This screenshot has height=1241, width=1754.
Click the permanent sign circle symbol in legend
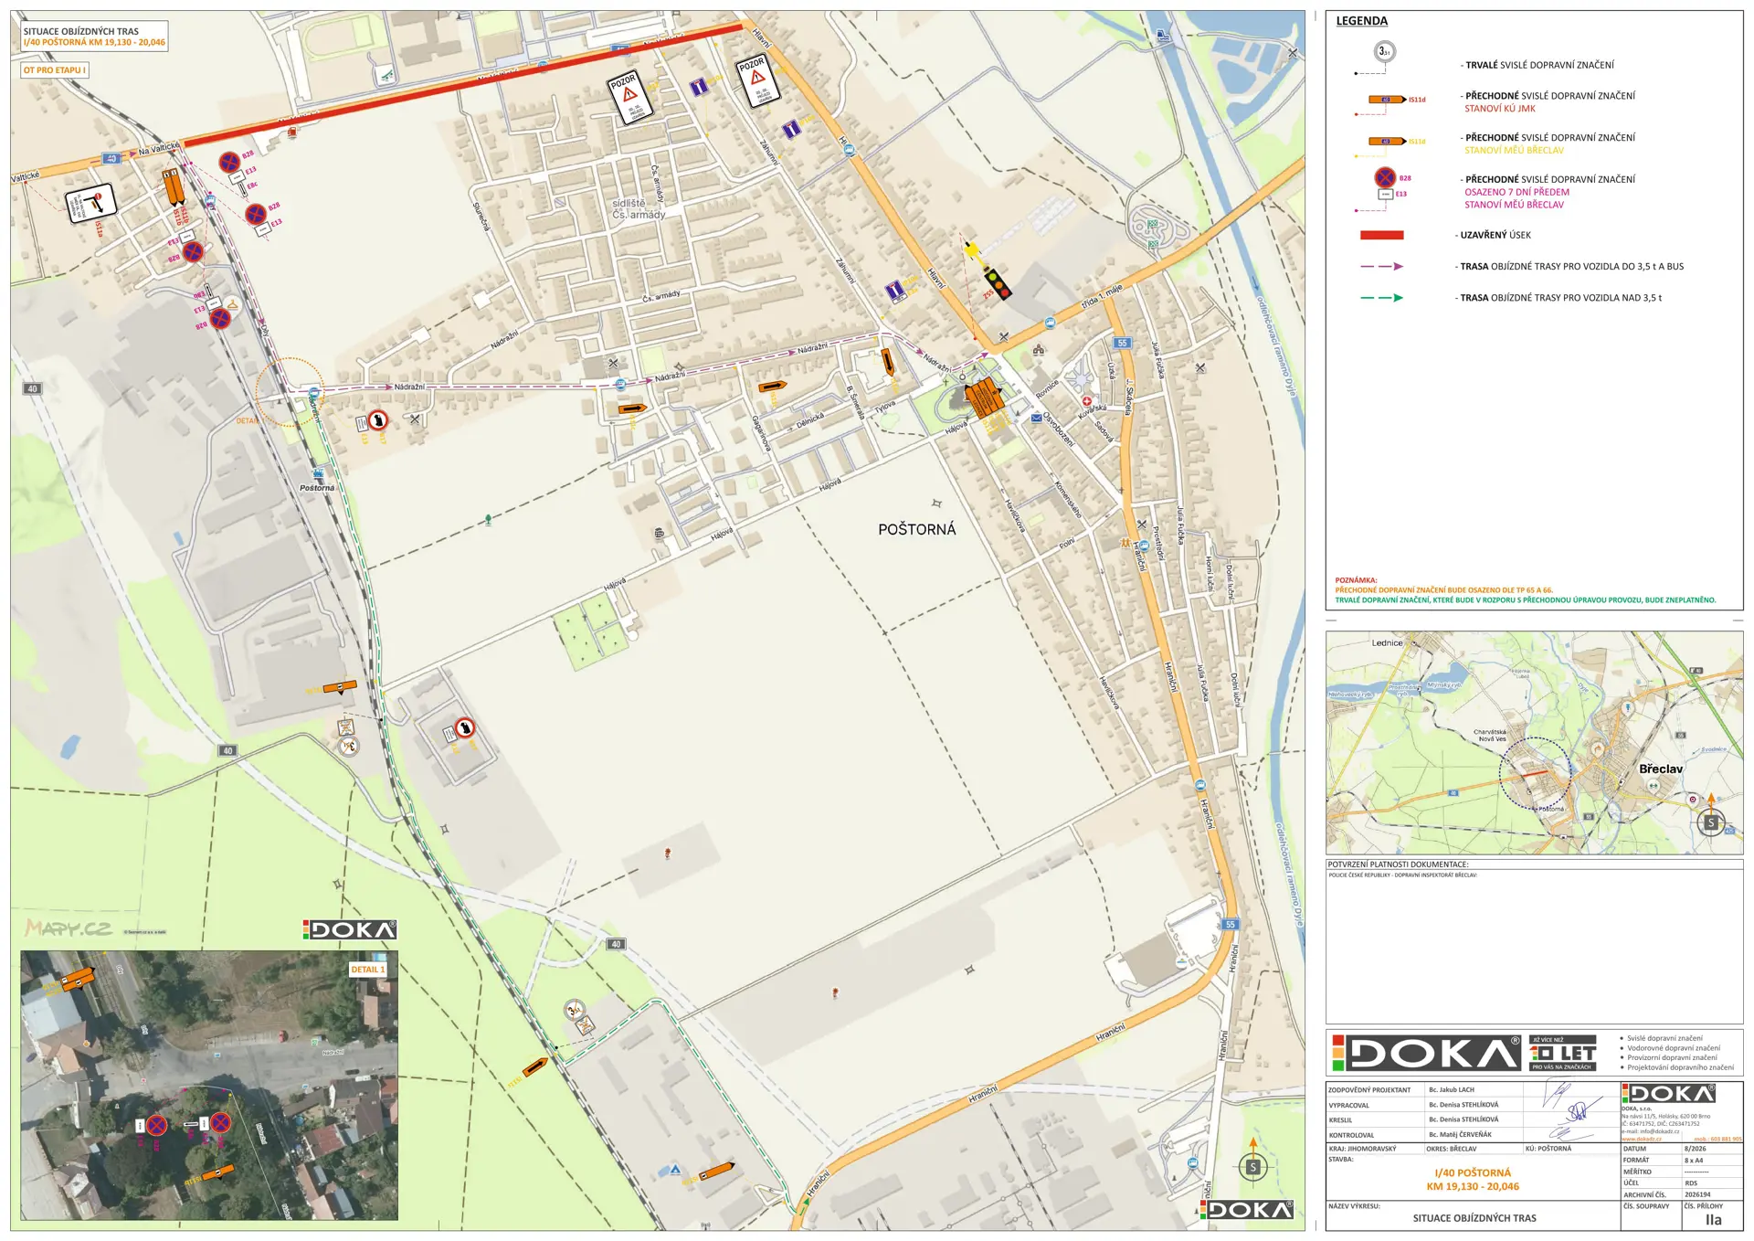1385,52
